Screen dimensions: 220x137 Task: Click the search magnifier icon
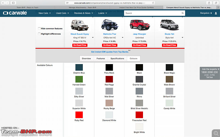[x=183, y=13]
